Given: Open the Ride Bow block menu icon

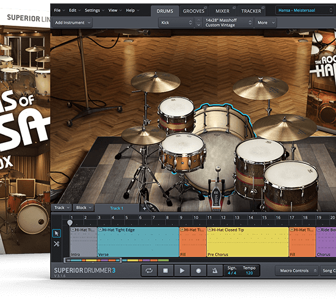Looking at the screenshot, I should [x=319, y=230].
